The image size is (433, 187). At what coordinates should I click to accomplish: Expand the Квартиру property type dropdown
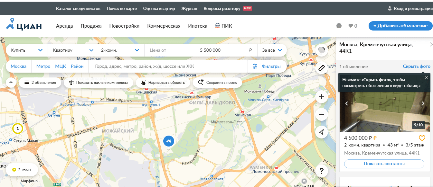[72, 50]
